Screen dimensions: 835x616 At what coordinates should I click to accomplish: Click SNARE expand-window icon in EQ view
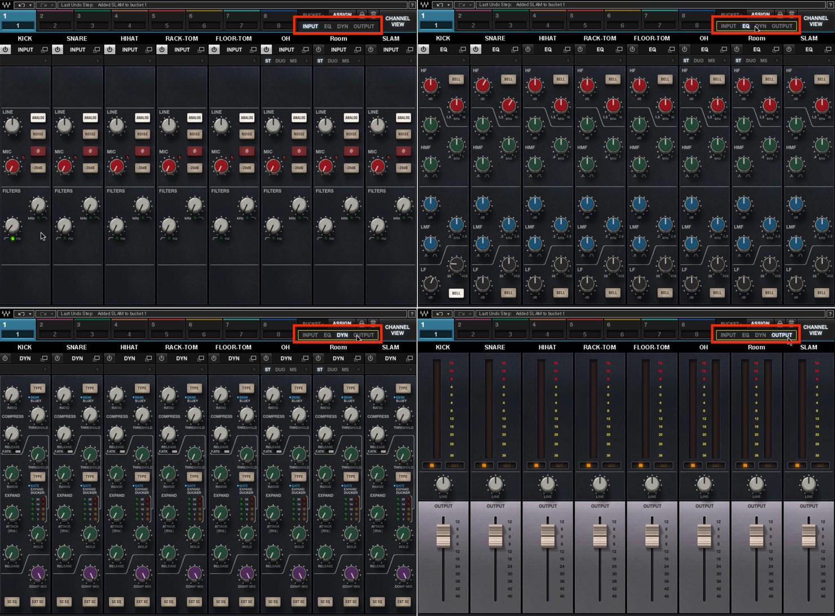(515, 50)
